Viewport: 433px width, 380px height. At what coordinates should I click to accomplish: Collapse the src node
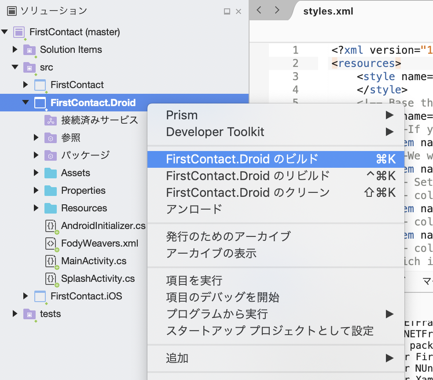click(x=15, y=67)
